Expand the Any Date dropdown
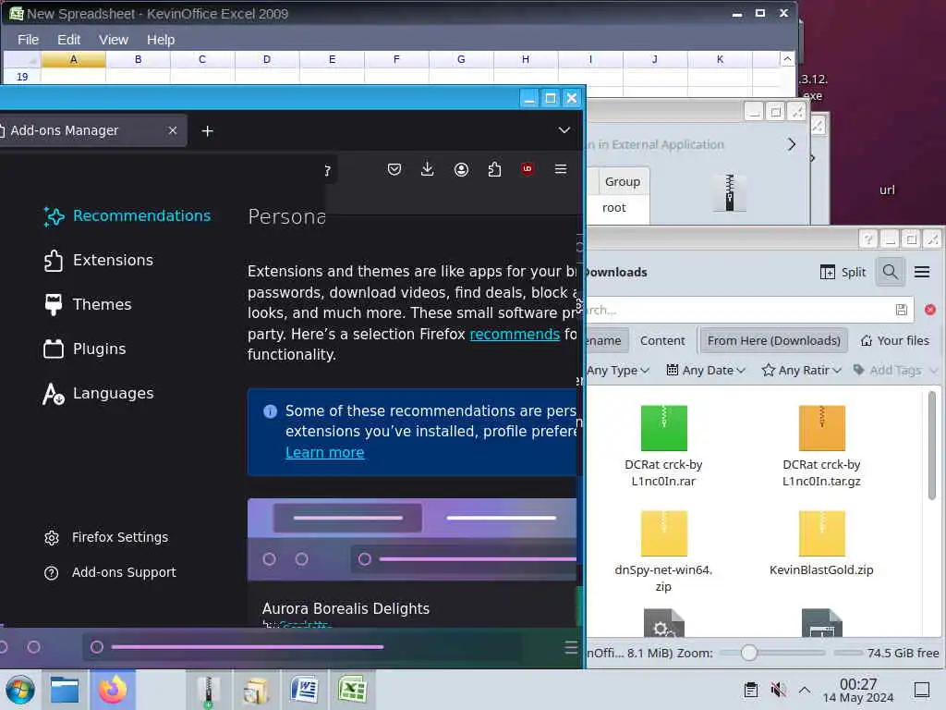The image size is (946, 710). click(706, 370)
